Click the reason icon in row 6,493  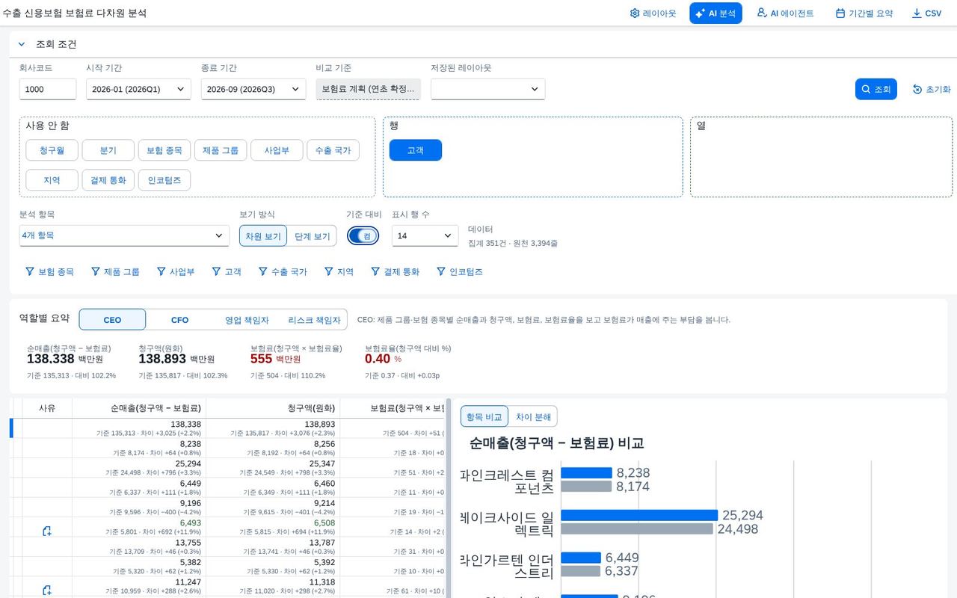pos(47,531)
